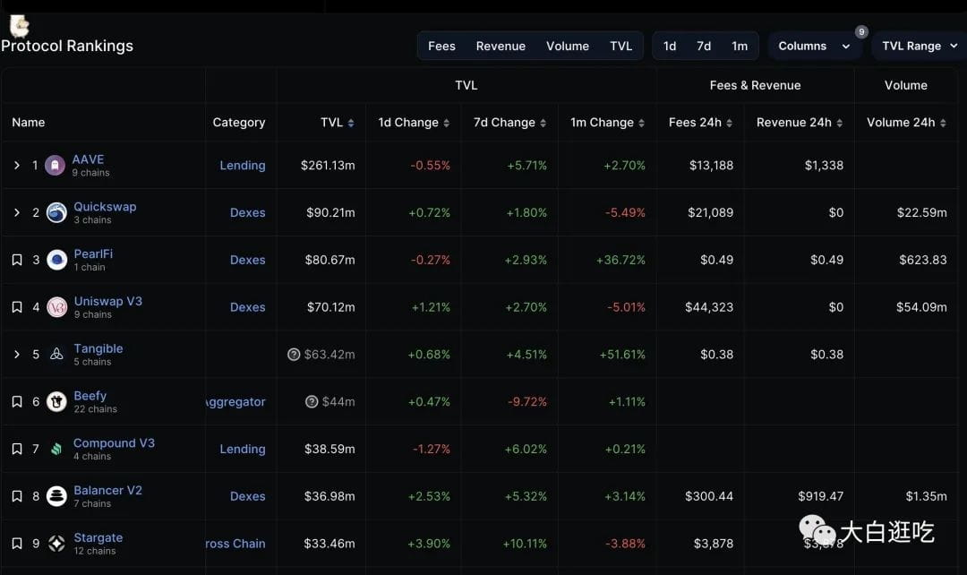Click the $44,323 fees value
The width and height of the screenshot is (967, 575).
709,307
